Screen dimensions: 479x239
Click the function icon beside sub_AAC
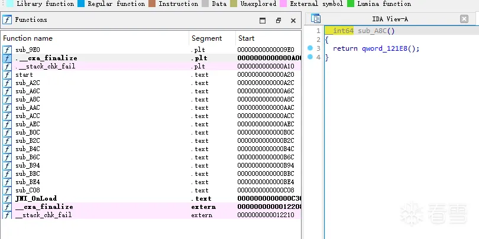pos(7,107)
